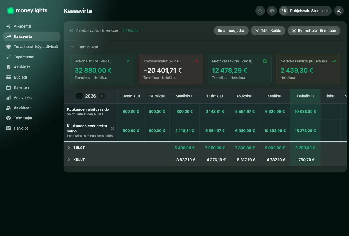
Task: Open the AI-agentti sidebar item
Action: pos(32,26)
